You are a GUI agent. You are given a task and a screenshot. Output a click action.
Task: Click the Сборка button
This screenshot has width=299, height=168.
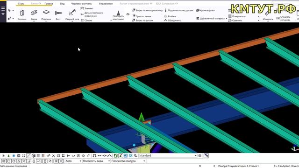(86, 20)
